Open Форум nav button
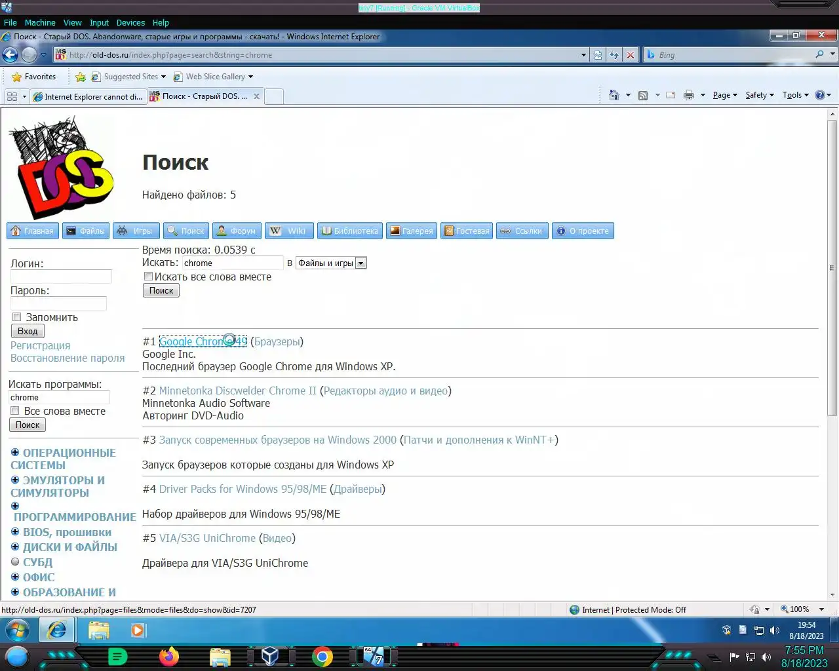This screenshot has height=671, width=839. point(237,231)
